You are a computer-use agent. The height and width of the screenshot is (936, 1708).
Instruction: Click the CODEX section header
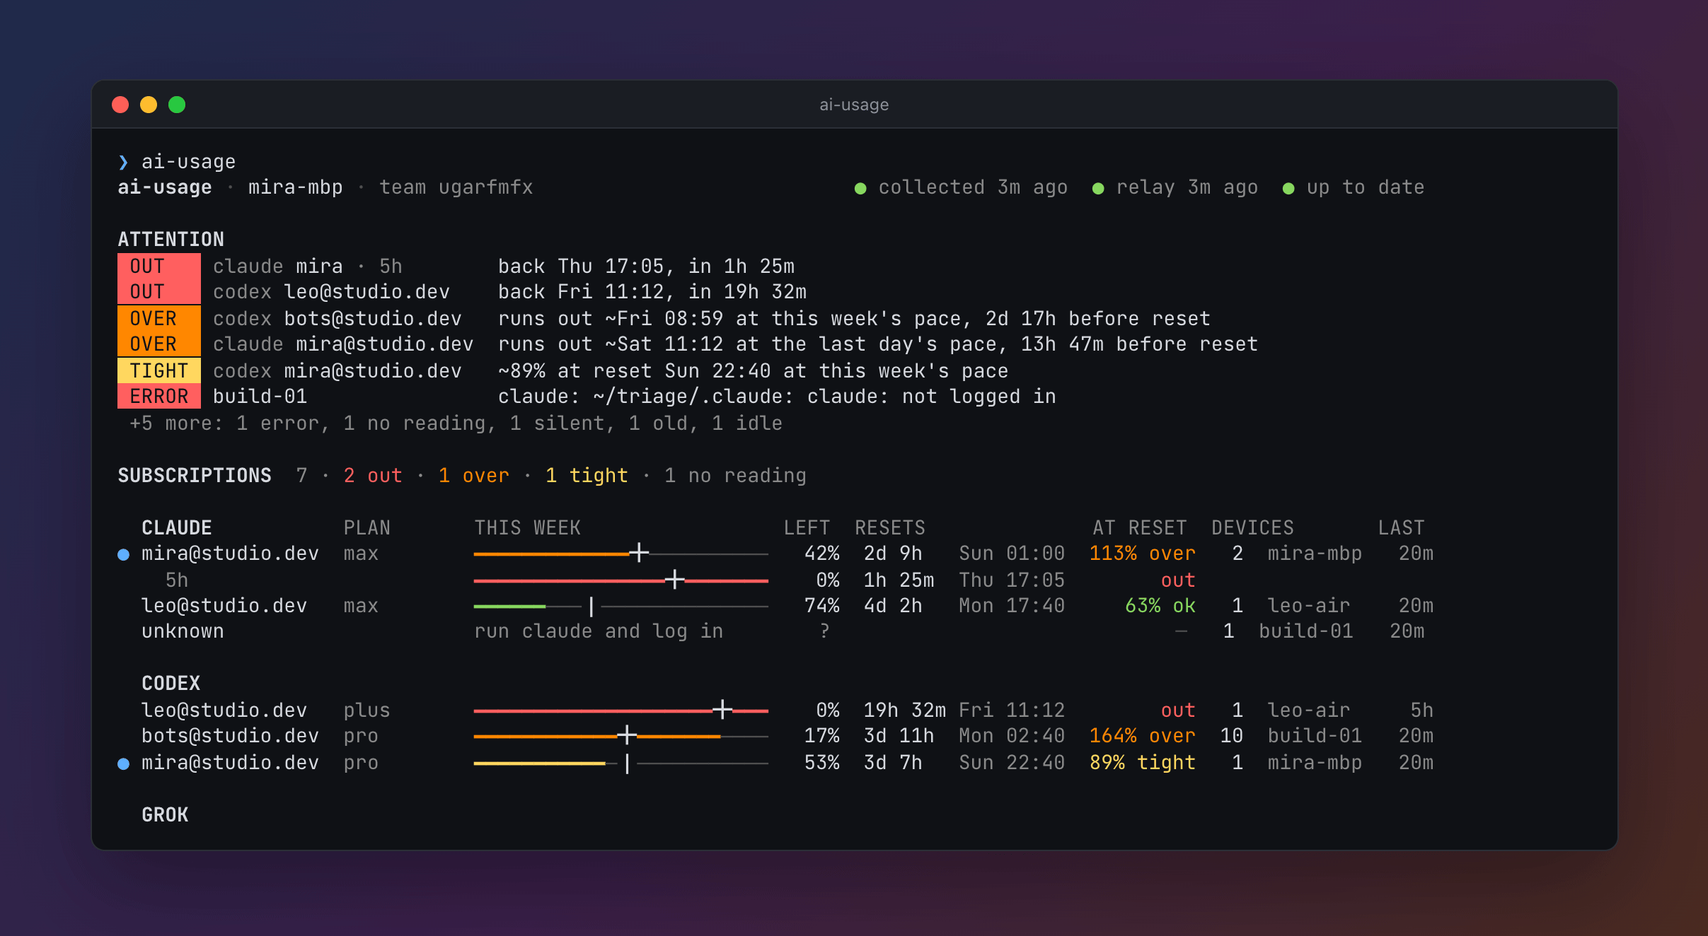tap(171, 684)
